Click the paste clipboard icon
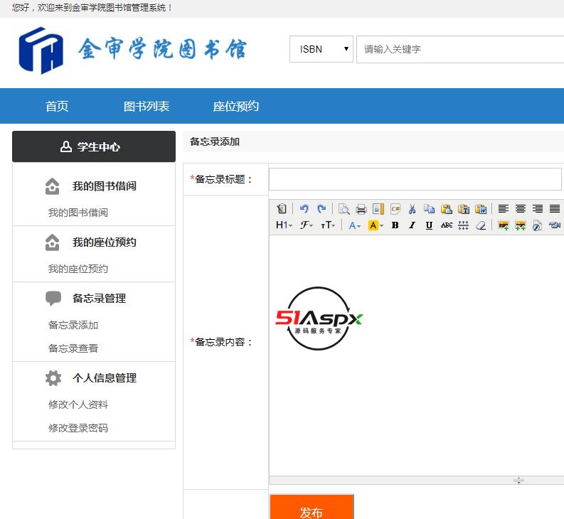Viewport: 564px width, 519px height. [x=447, y=208]
